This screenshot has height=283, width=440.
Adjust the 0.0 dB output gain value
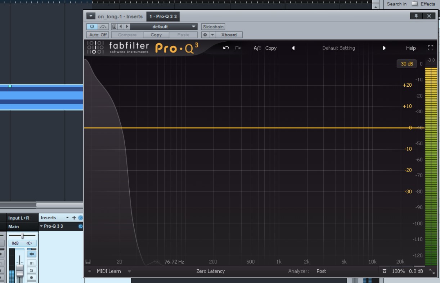click(x=416, y=271)
